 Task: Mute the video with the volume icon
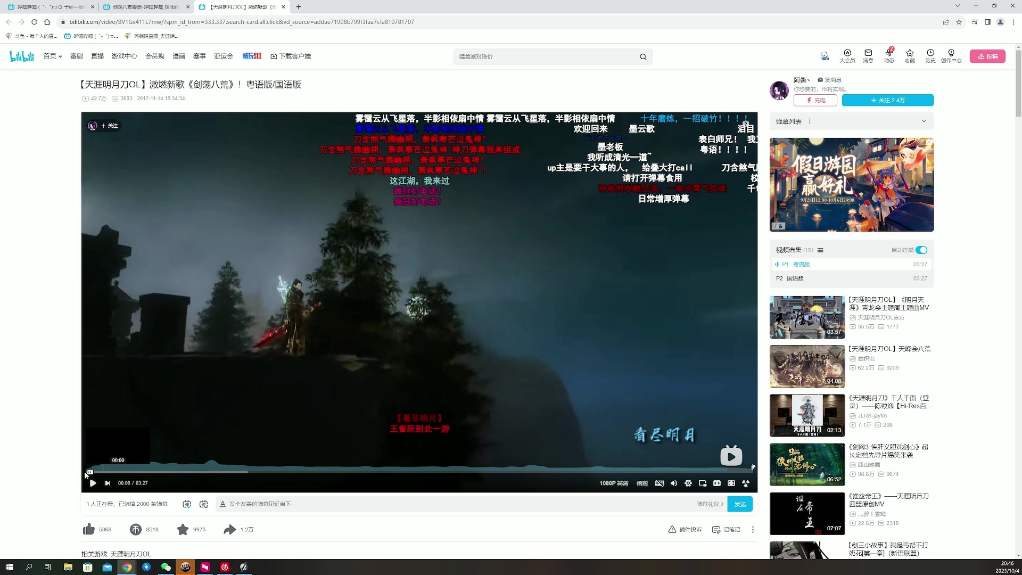pos(674,483)
